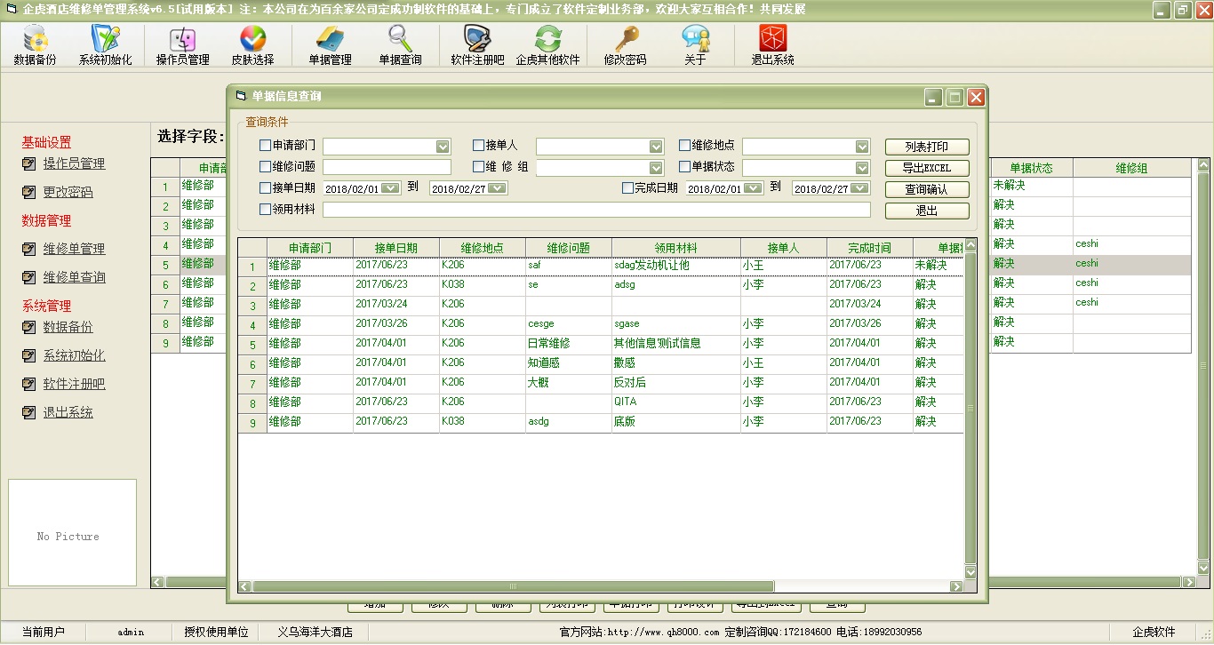Open the 接单日期 end date picker
1214x645 pixels.
click(x=497, y=188)
